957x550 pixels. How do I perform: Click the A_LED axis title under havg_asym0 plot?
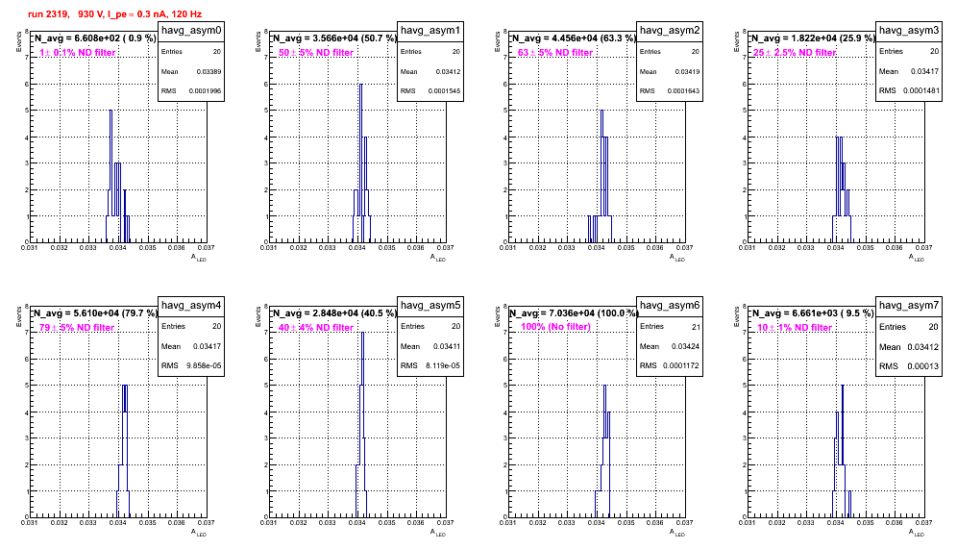tap(199, 258)
